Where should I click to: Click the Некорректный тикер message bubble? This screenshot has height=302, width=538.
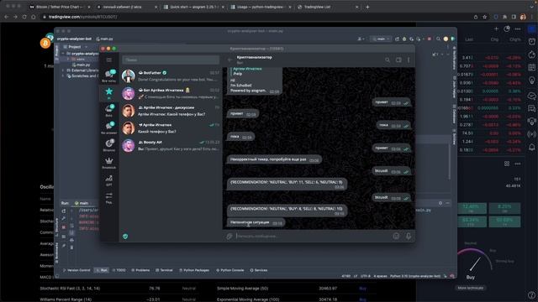coord(274,159)
